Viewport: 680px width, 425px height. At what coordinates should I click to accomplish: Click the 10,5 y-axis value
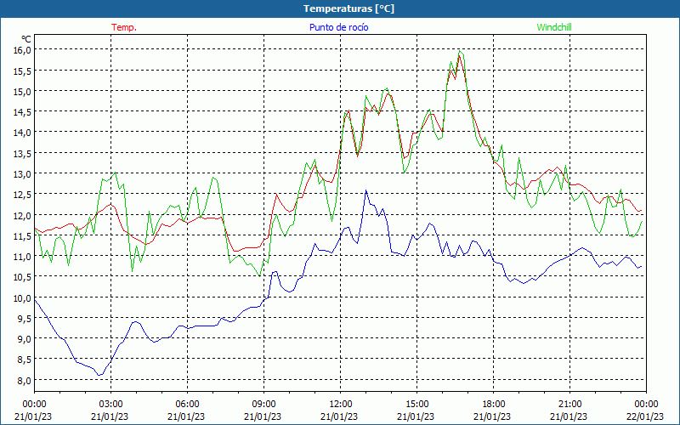pyautogui.click(x=24, y=277)
